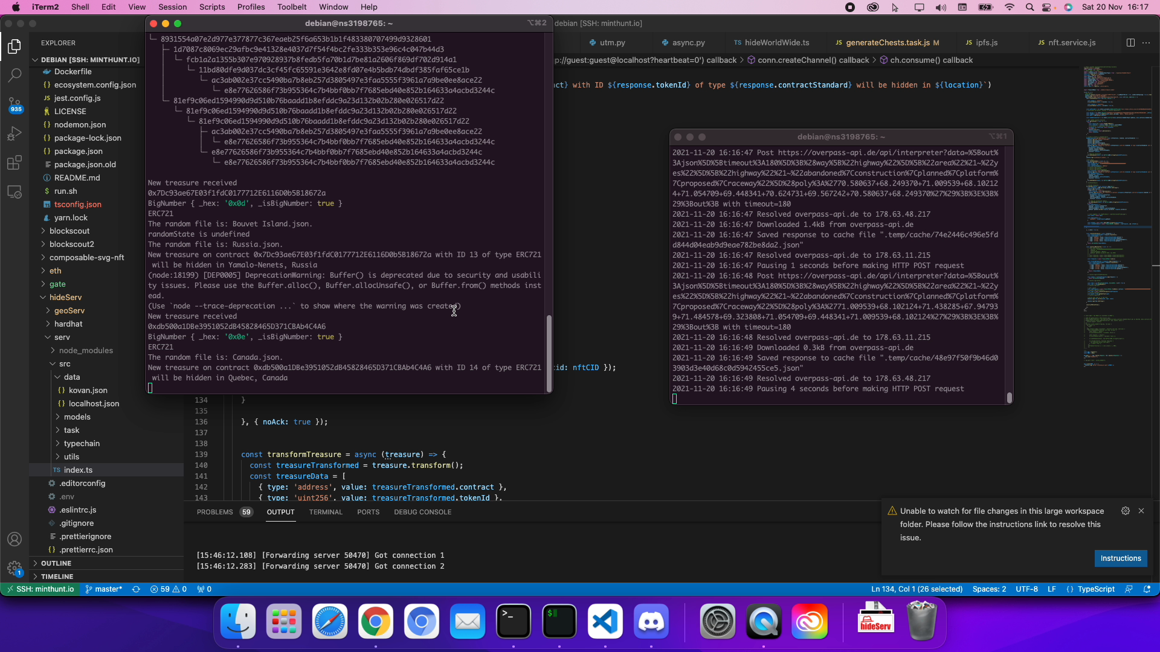Open Wi-Fi status in the menu bar
The image size is (1160, 652).
(1010, 7)
